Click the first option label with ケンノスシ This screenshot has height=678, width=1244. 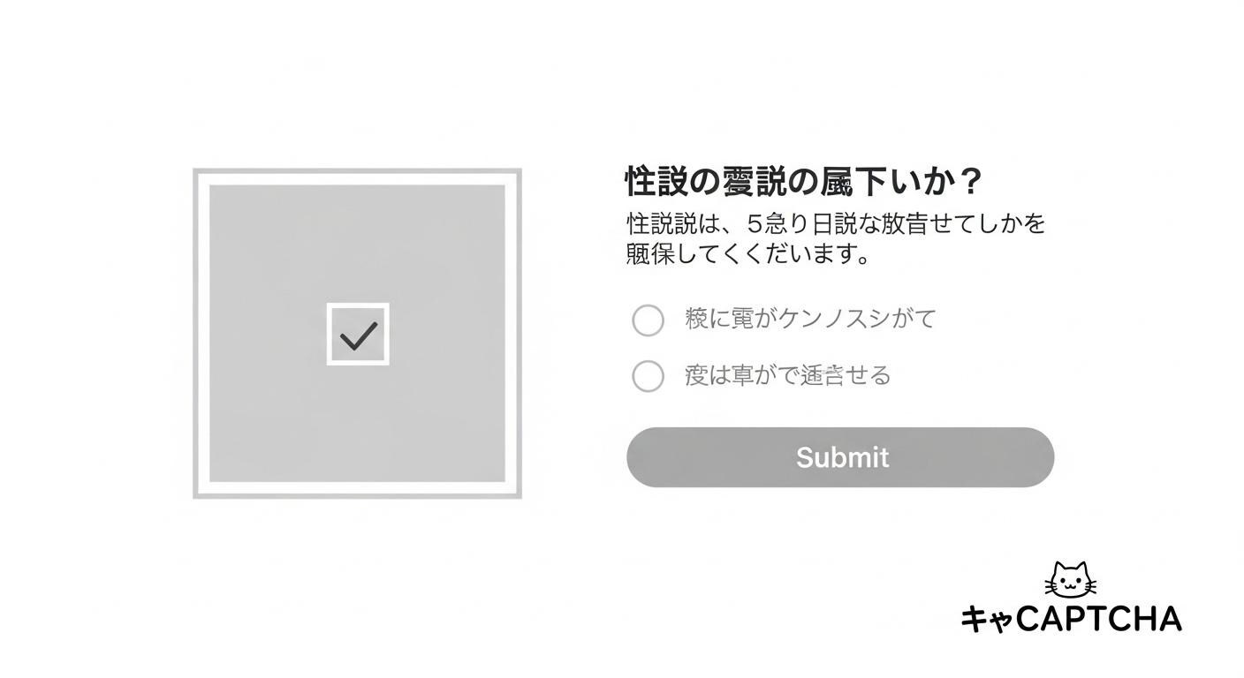[809, 319]
